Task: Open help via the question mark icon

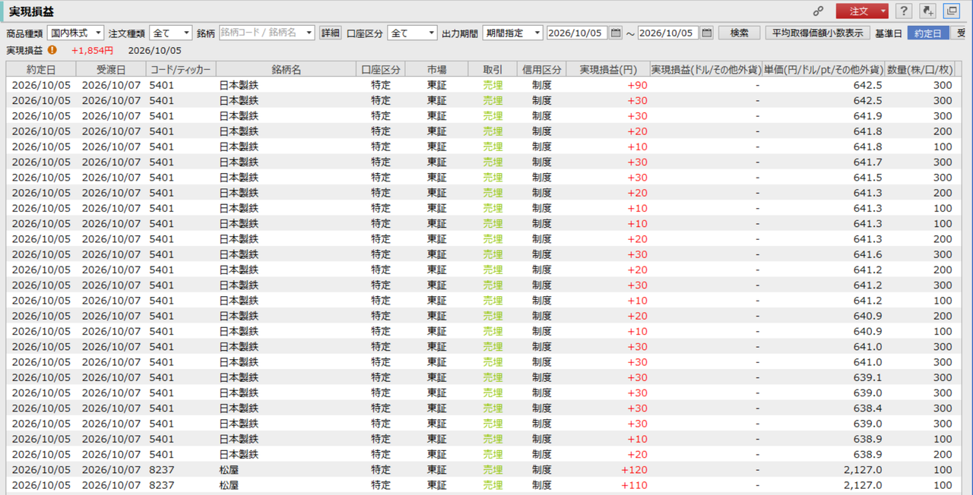Action: pos(903,11)
